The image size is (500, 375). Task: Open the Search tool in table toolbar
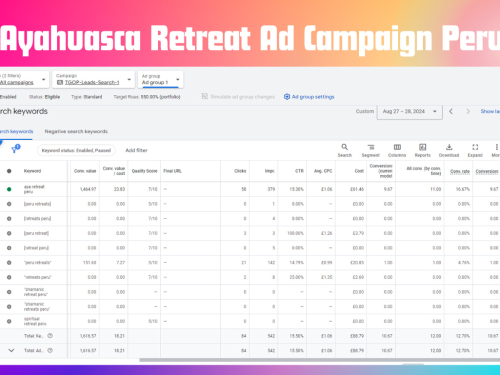point(344,150)
